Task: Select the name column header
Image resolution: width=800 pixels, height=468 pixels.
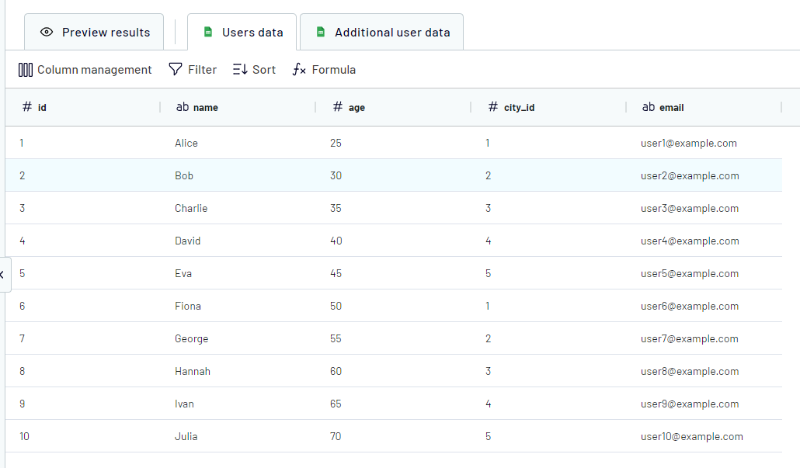Action: pos(205,108)
